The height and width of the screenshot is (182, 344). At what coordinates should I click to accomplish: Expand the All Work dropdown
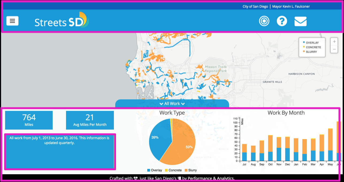pos(172,104)
